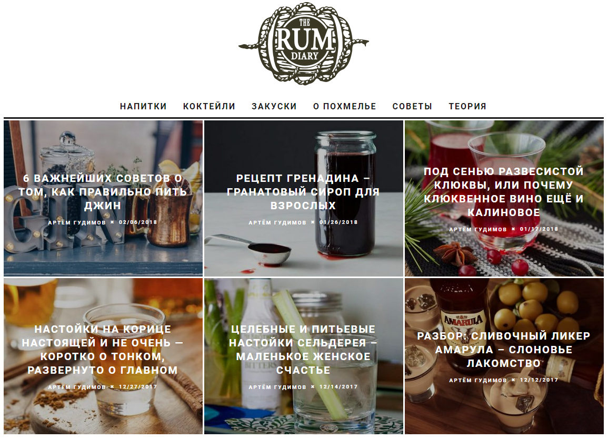Open the Настойки на корице article
Screen dimensions: 608x440
[x=103, y=350]
